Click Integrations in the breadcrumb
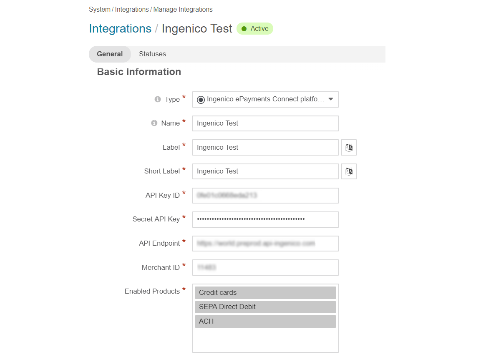Viewport: 501px width, 362px height. (132, 9)
